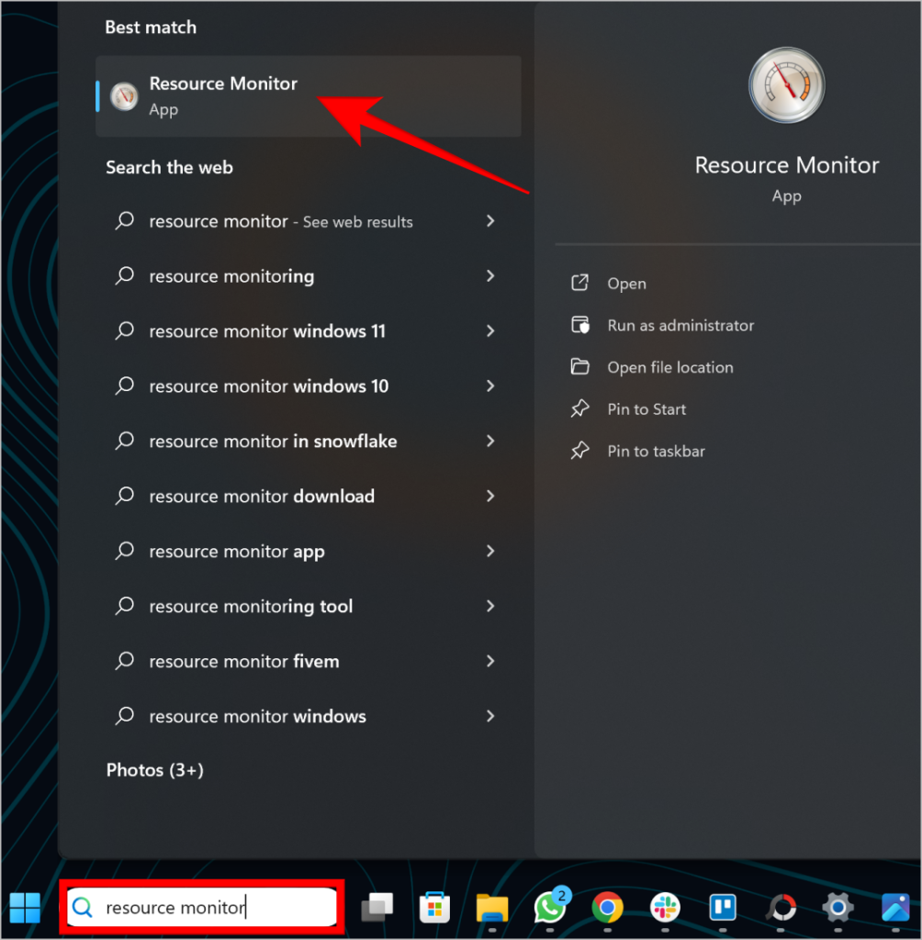Image resolution: width=922 pixels, height=940 pixels.
Task: Select Pin to Start
Action: tap(647, 408)
